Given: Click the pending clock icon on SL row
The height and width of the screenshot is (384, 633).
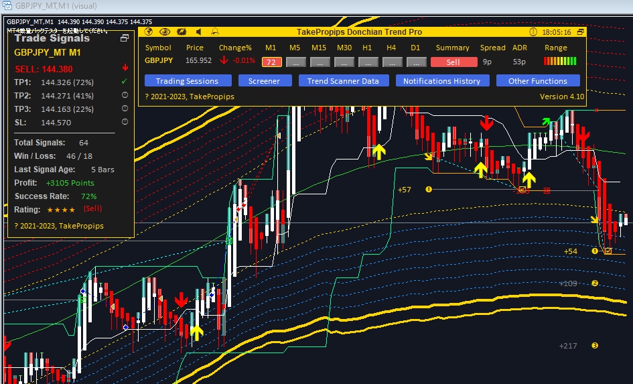Looking at the screenshot, I should pyautogui.click(x=125, y=121).
